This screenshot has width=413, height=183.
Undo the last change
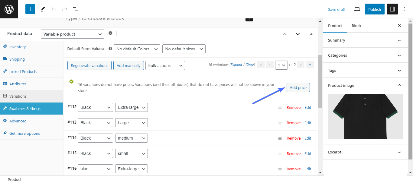pos(54,9)
